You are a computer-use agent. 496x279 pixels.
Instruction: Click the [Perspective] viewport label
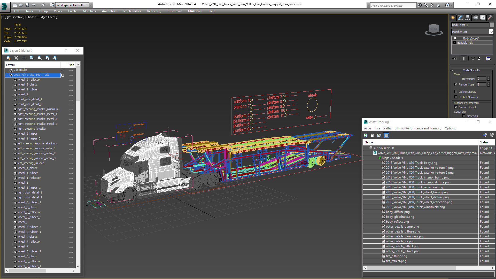point(16,17)
